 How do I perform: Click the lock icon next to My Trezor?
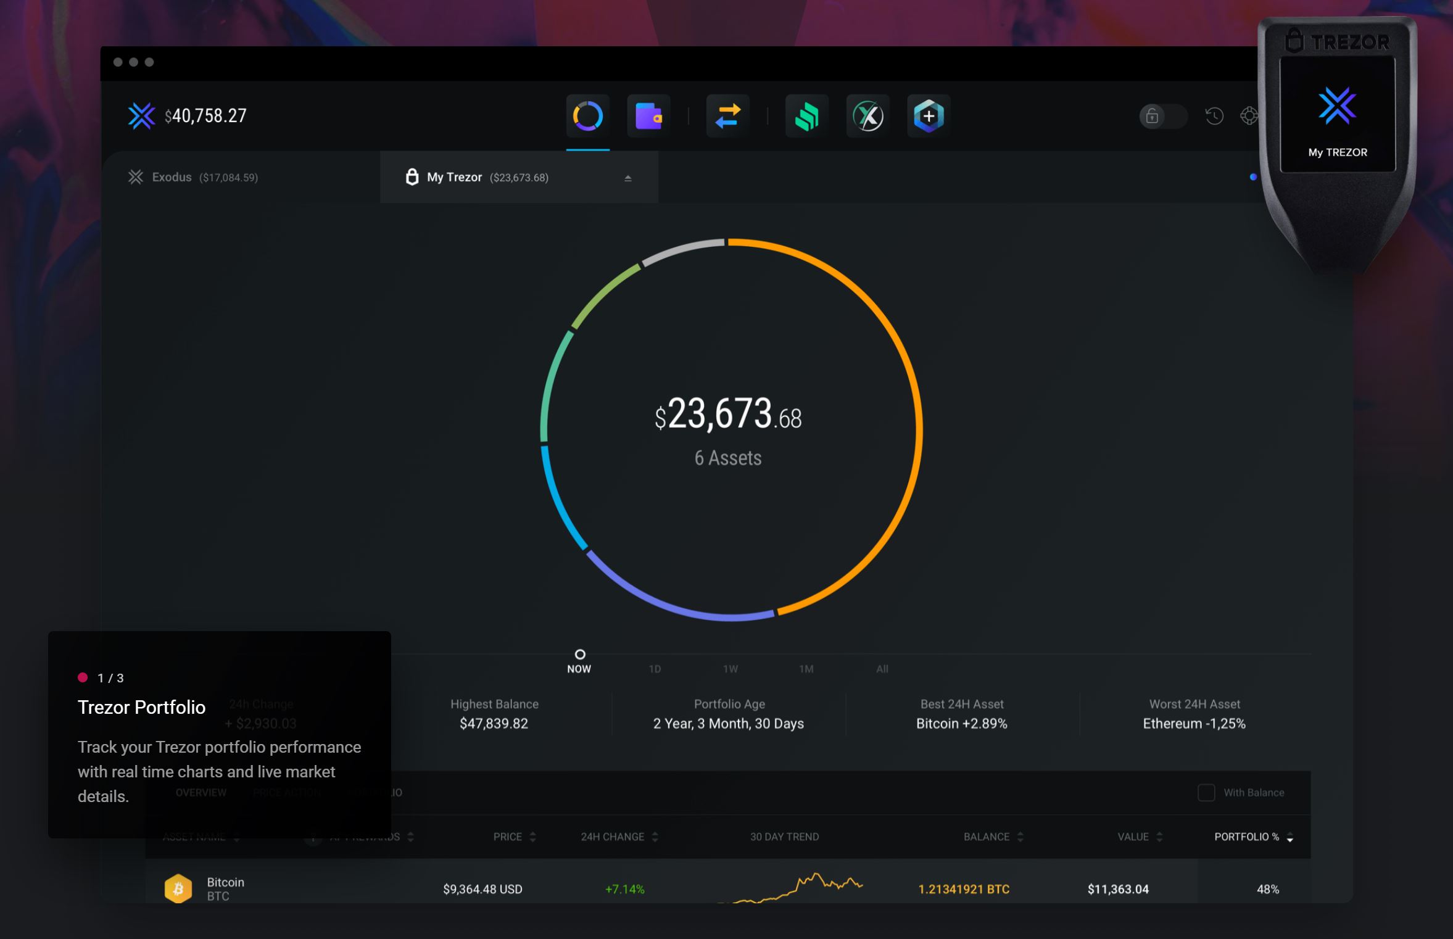(x=412, y=177)
